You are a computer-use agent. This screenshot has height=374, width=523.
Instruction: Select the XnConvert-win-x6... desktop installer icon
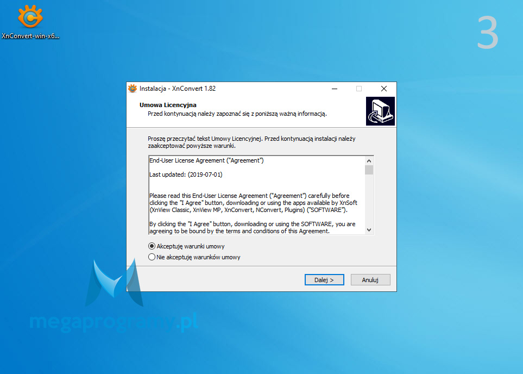[x=30, y=21]
